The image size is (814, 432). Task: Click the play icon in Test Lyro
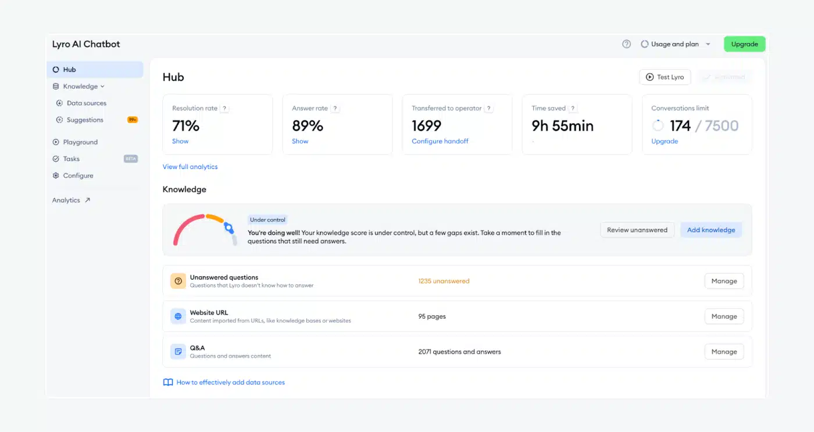tap(649, 77)
